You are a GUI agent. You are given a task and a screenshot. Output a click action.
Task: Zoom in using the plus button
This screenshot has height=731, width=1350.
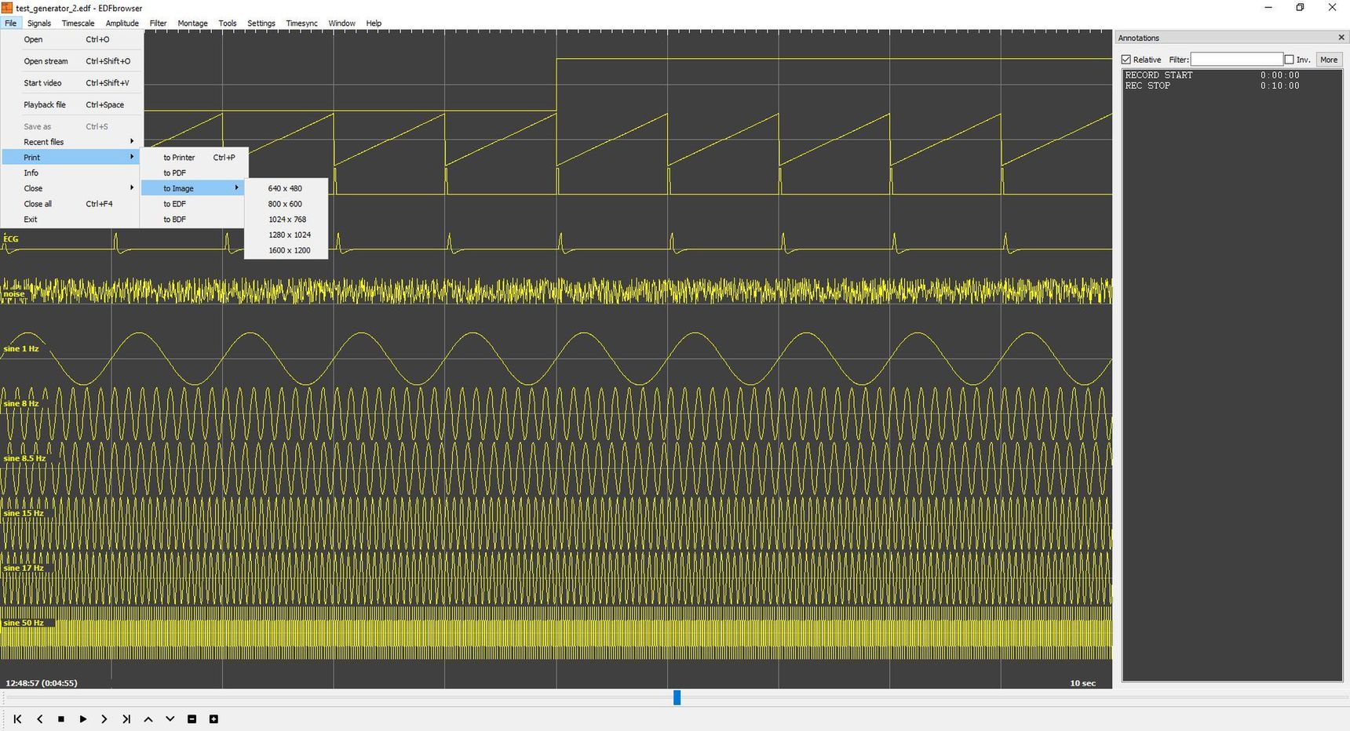[x=213, y=718]
